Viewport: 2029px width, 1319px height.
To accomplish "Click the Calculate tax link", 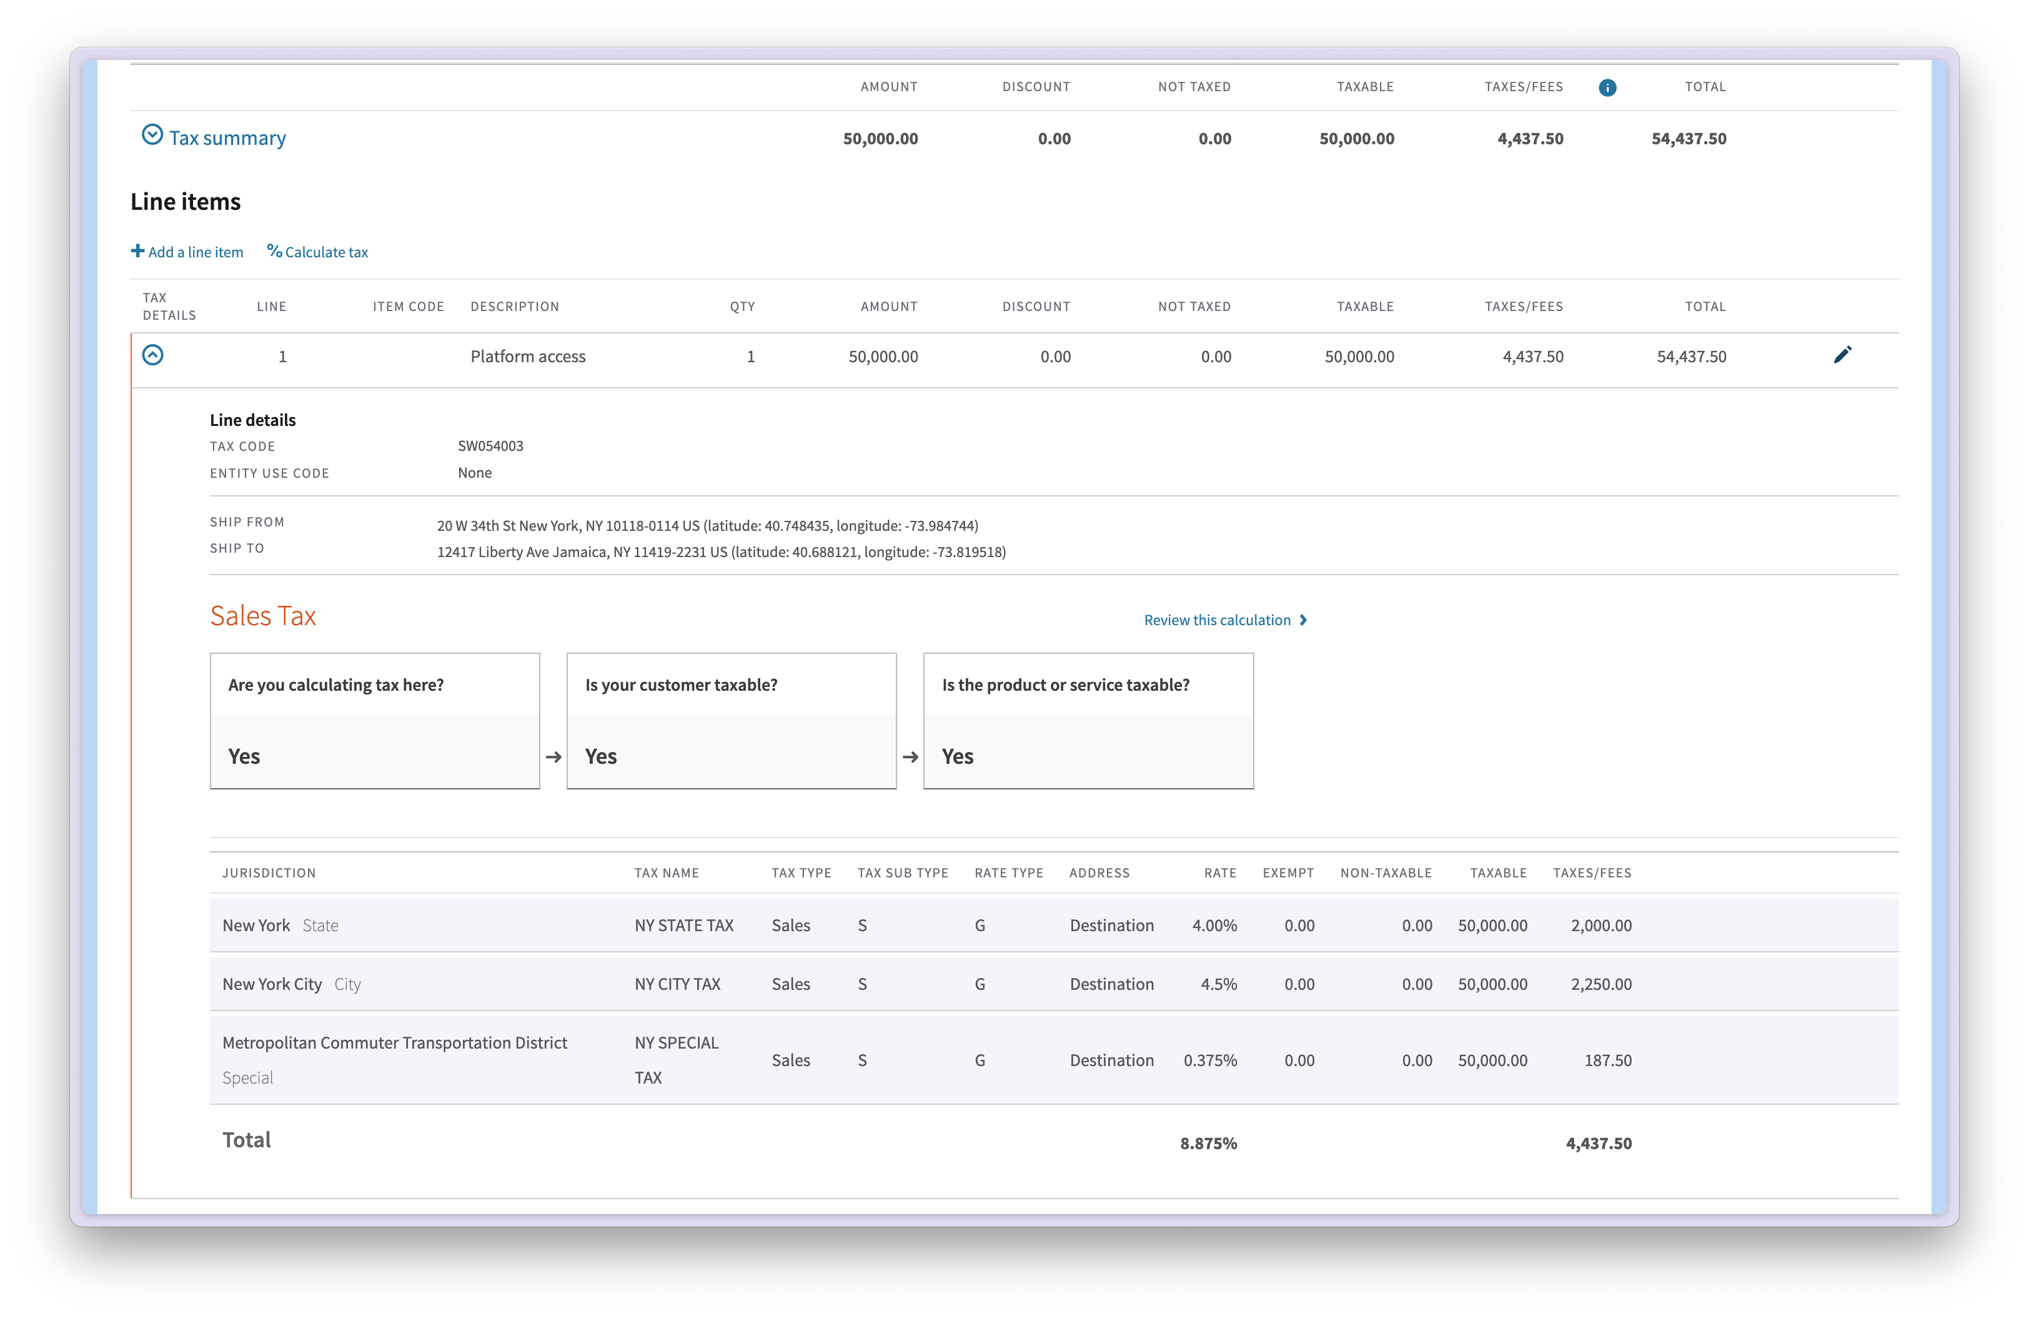I will 327,251.
